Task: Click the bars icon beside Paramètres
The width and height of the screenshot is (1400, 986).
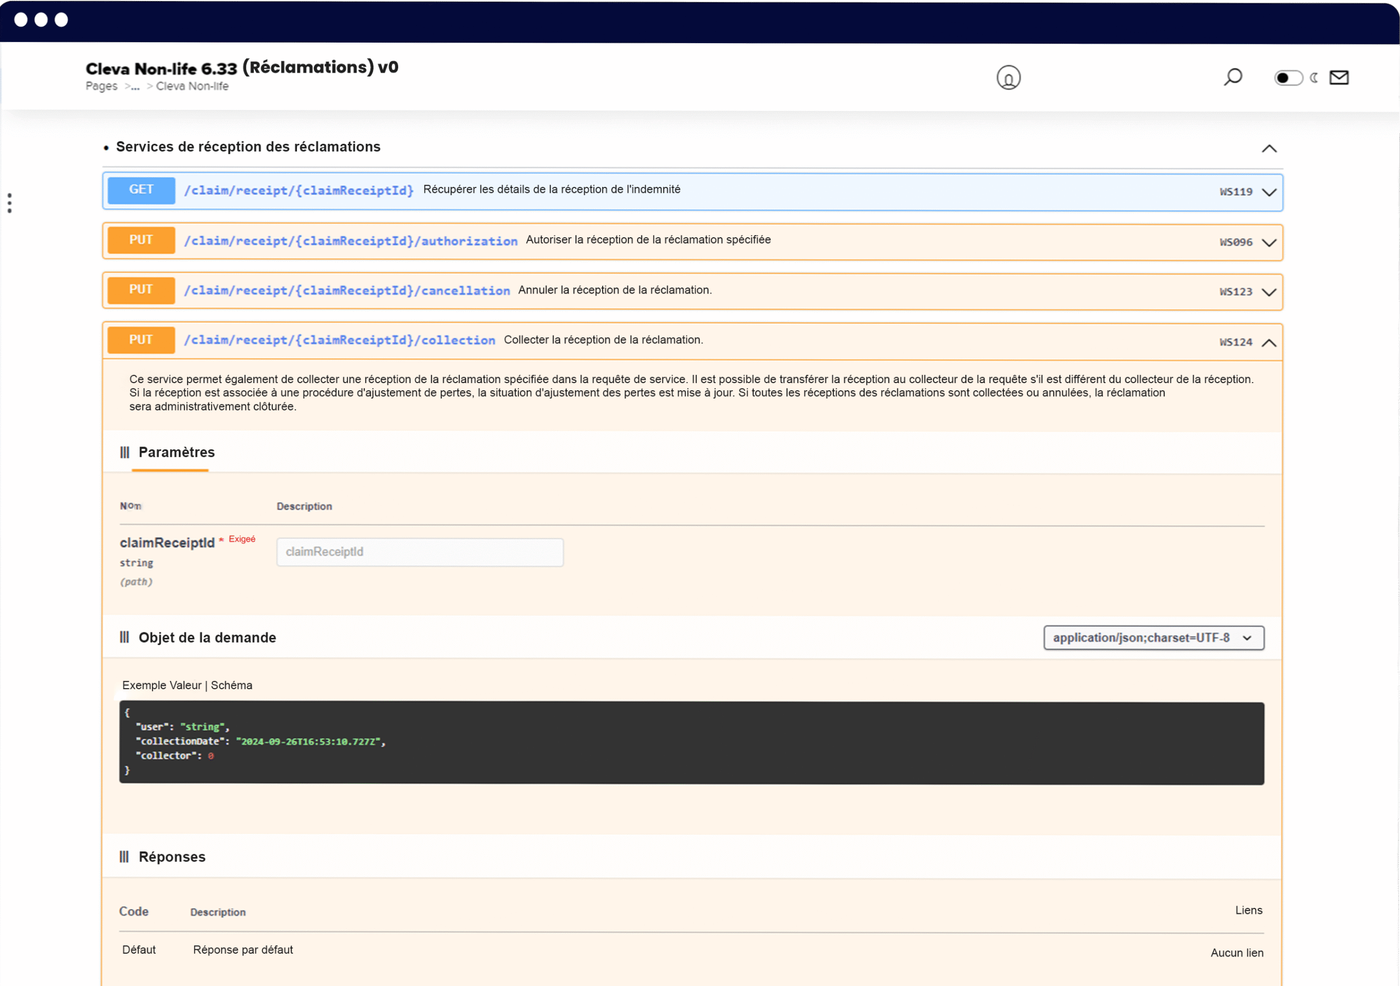Action: tap(124, 452)
